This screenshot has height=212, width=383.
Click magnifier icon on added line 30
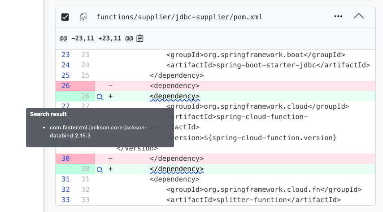click(100, 169)
